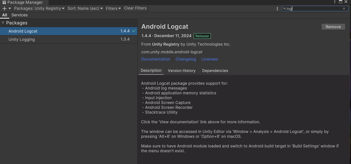Click the green Release tag
The width and height of the screenshot is (351, 164).
[x=202, y=36]
